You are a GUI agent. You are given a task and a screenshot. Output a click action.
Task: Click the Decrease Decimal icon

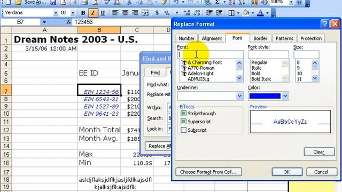pyautogui.click(x=197, y=13)
